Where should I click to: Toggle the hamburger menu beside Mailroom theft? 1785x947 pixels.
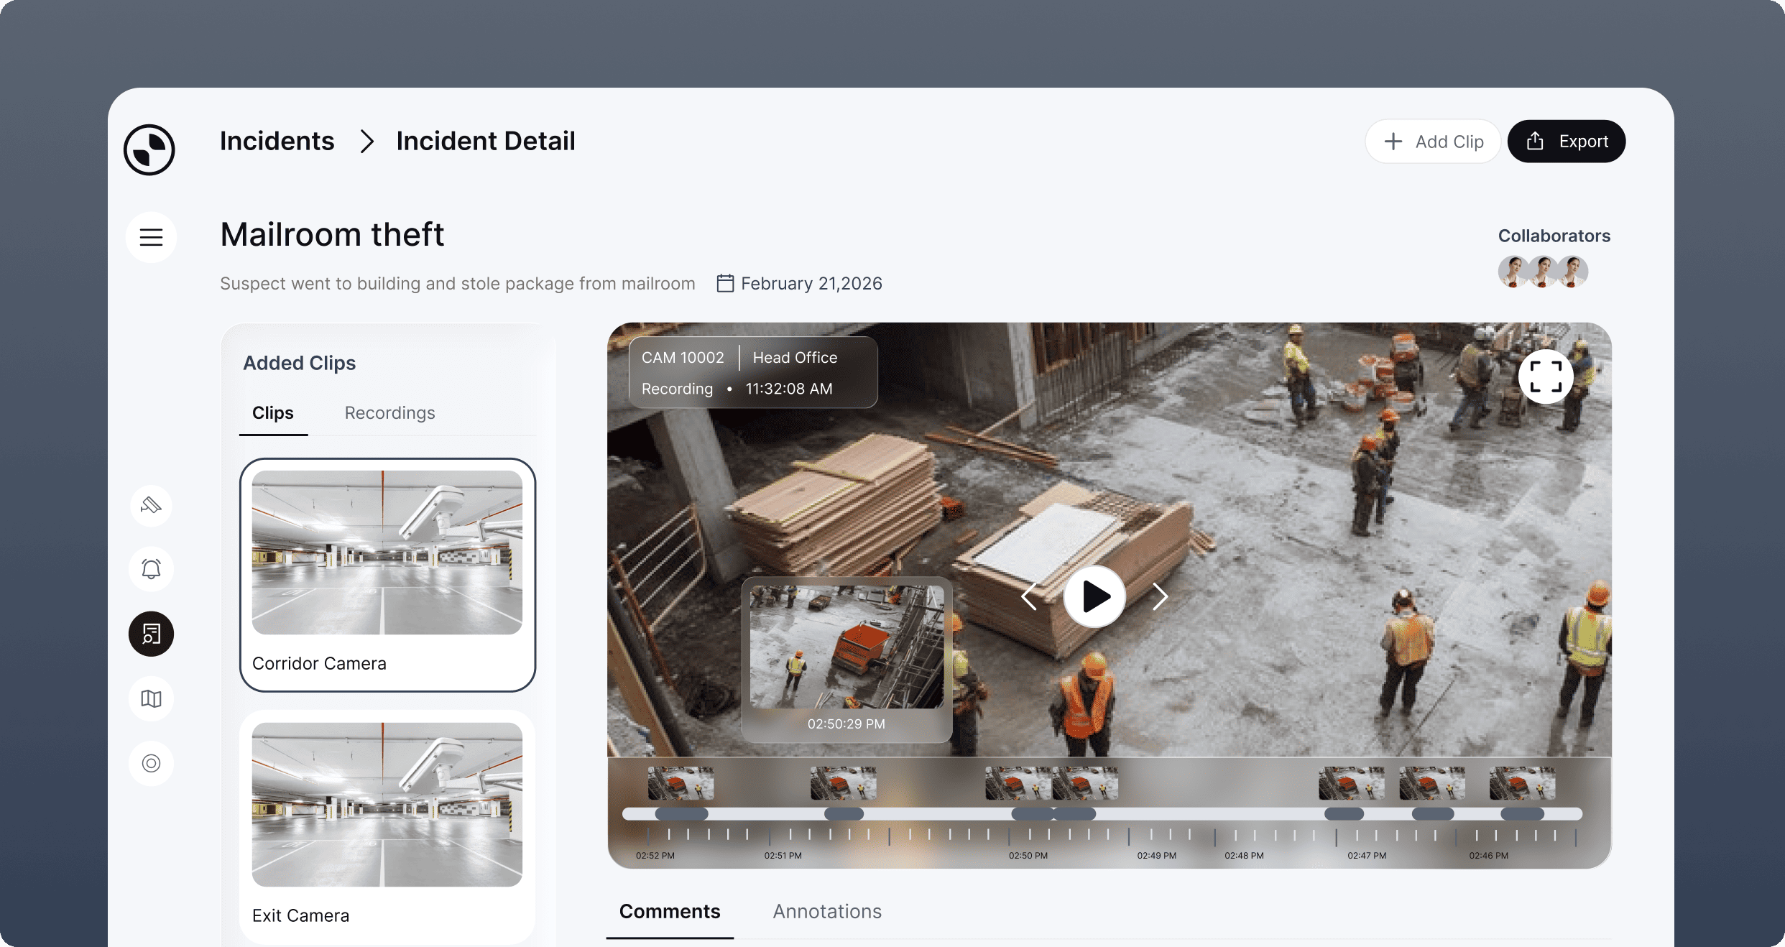(151, 237)
